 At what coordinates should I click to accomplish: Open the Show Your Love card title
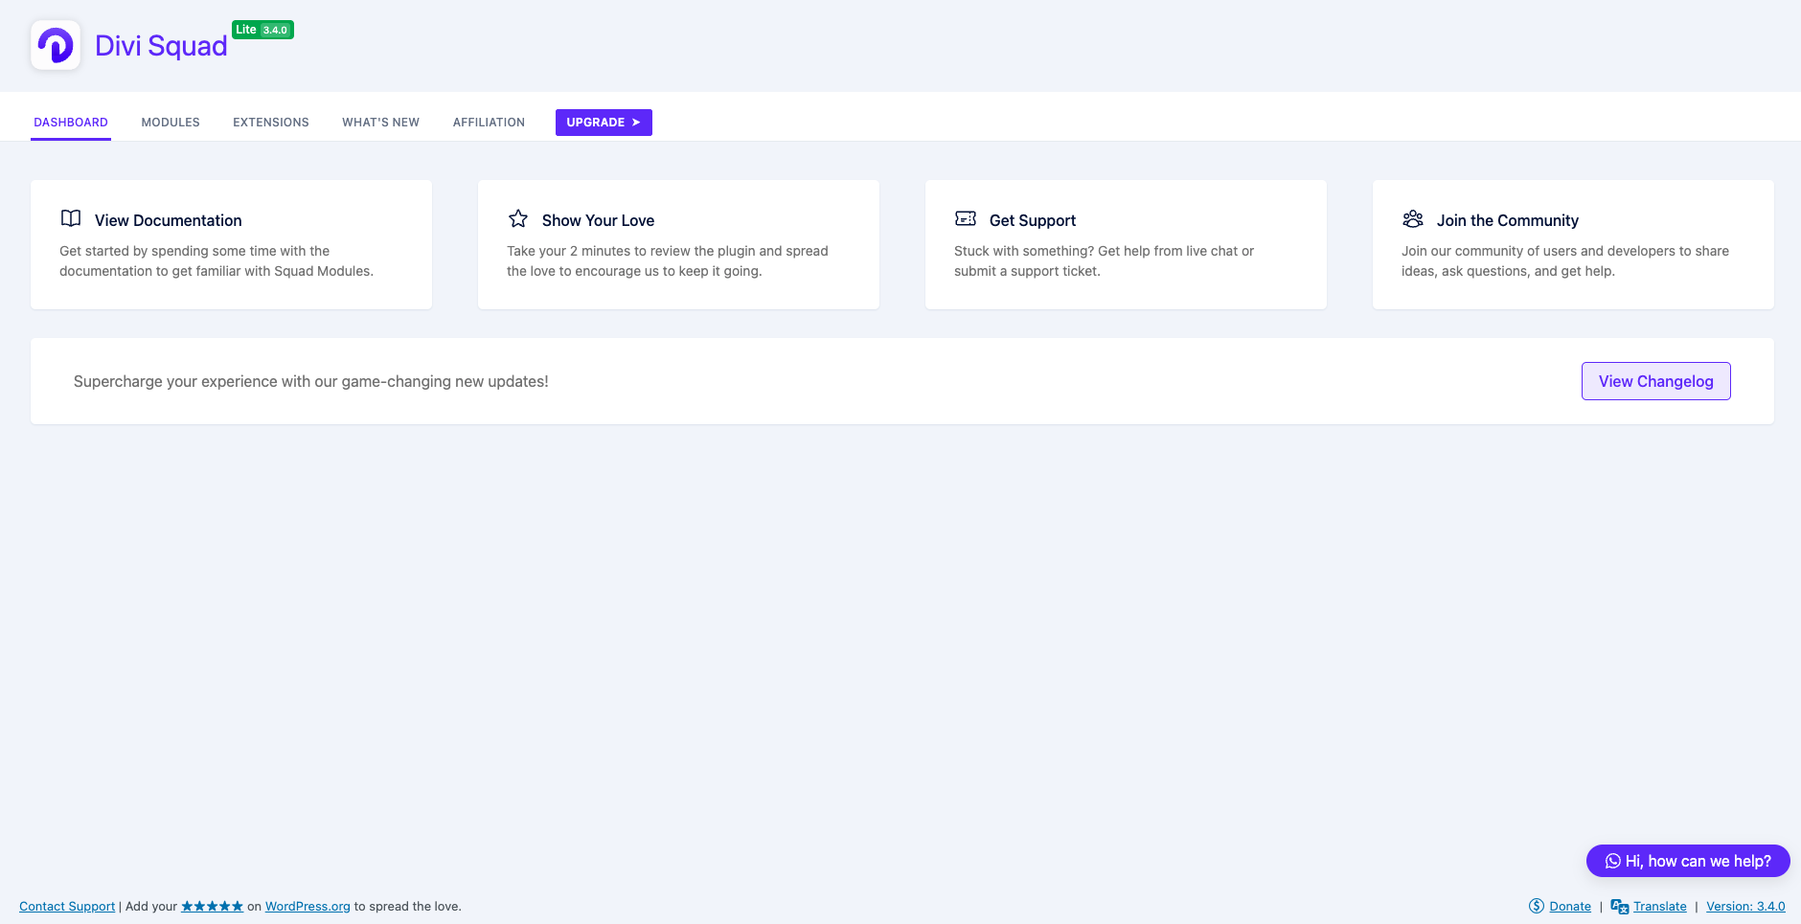598,220
